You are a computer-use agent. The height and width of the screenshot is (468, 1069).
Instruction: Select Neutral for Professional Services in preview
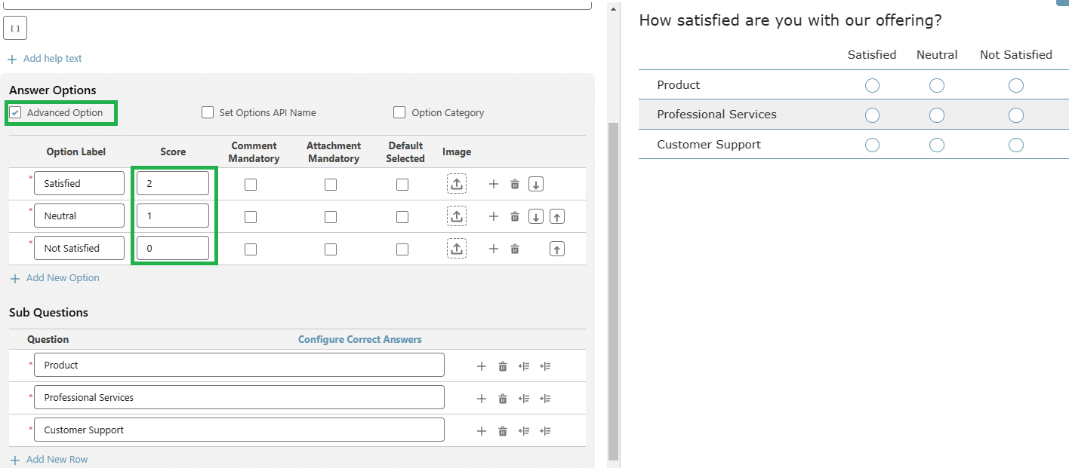937,115
